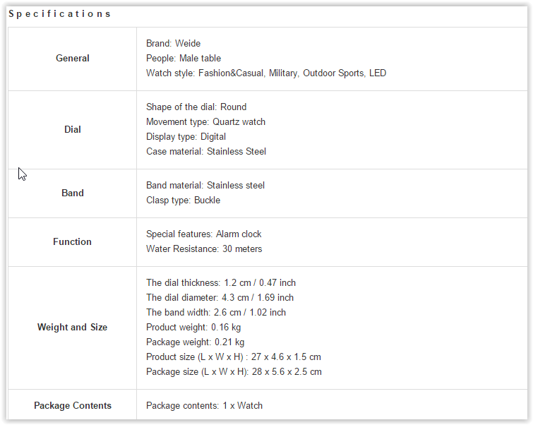The image size is (533, 425).
Task: Select Special features: Alarm clock line
Action: 203,234
